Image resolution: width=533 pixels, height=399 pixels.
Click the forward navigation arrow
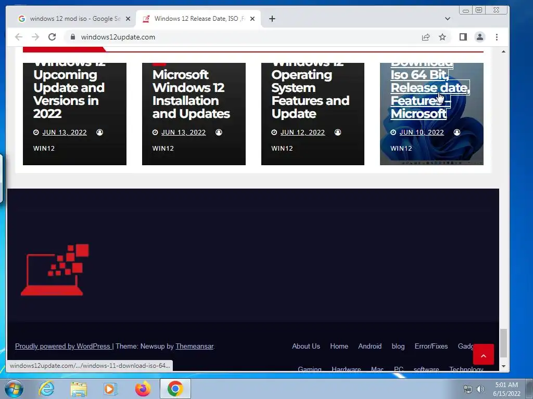coord(35,37)
